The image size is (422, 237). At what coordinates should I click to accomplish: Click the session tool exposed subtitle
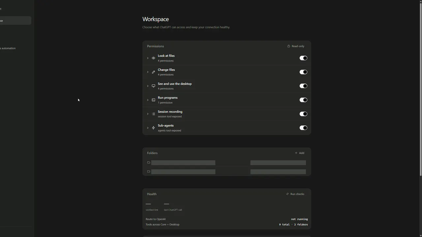click(x=170, y=117)
